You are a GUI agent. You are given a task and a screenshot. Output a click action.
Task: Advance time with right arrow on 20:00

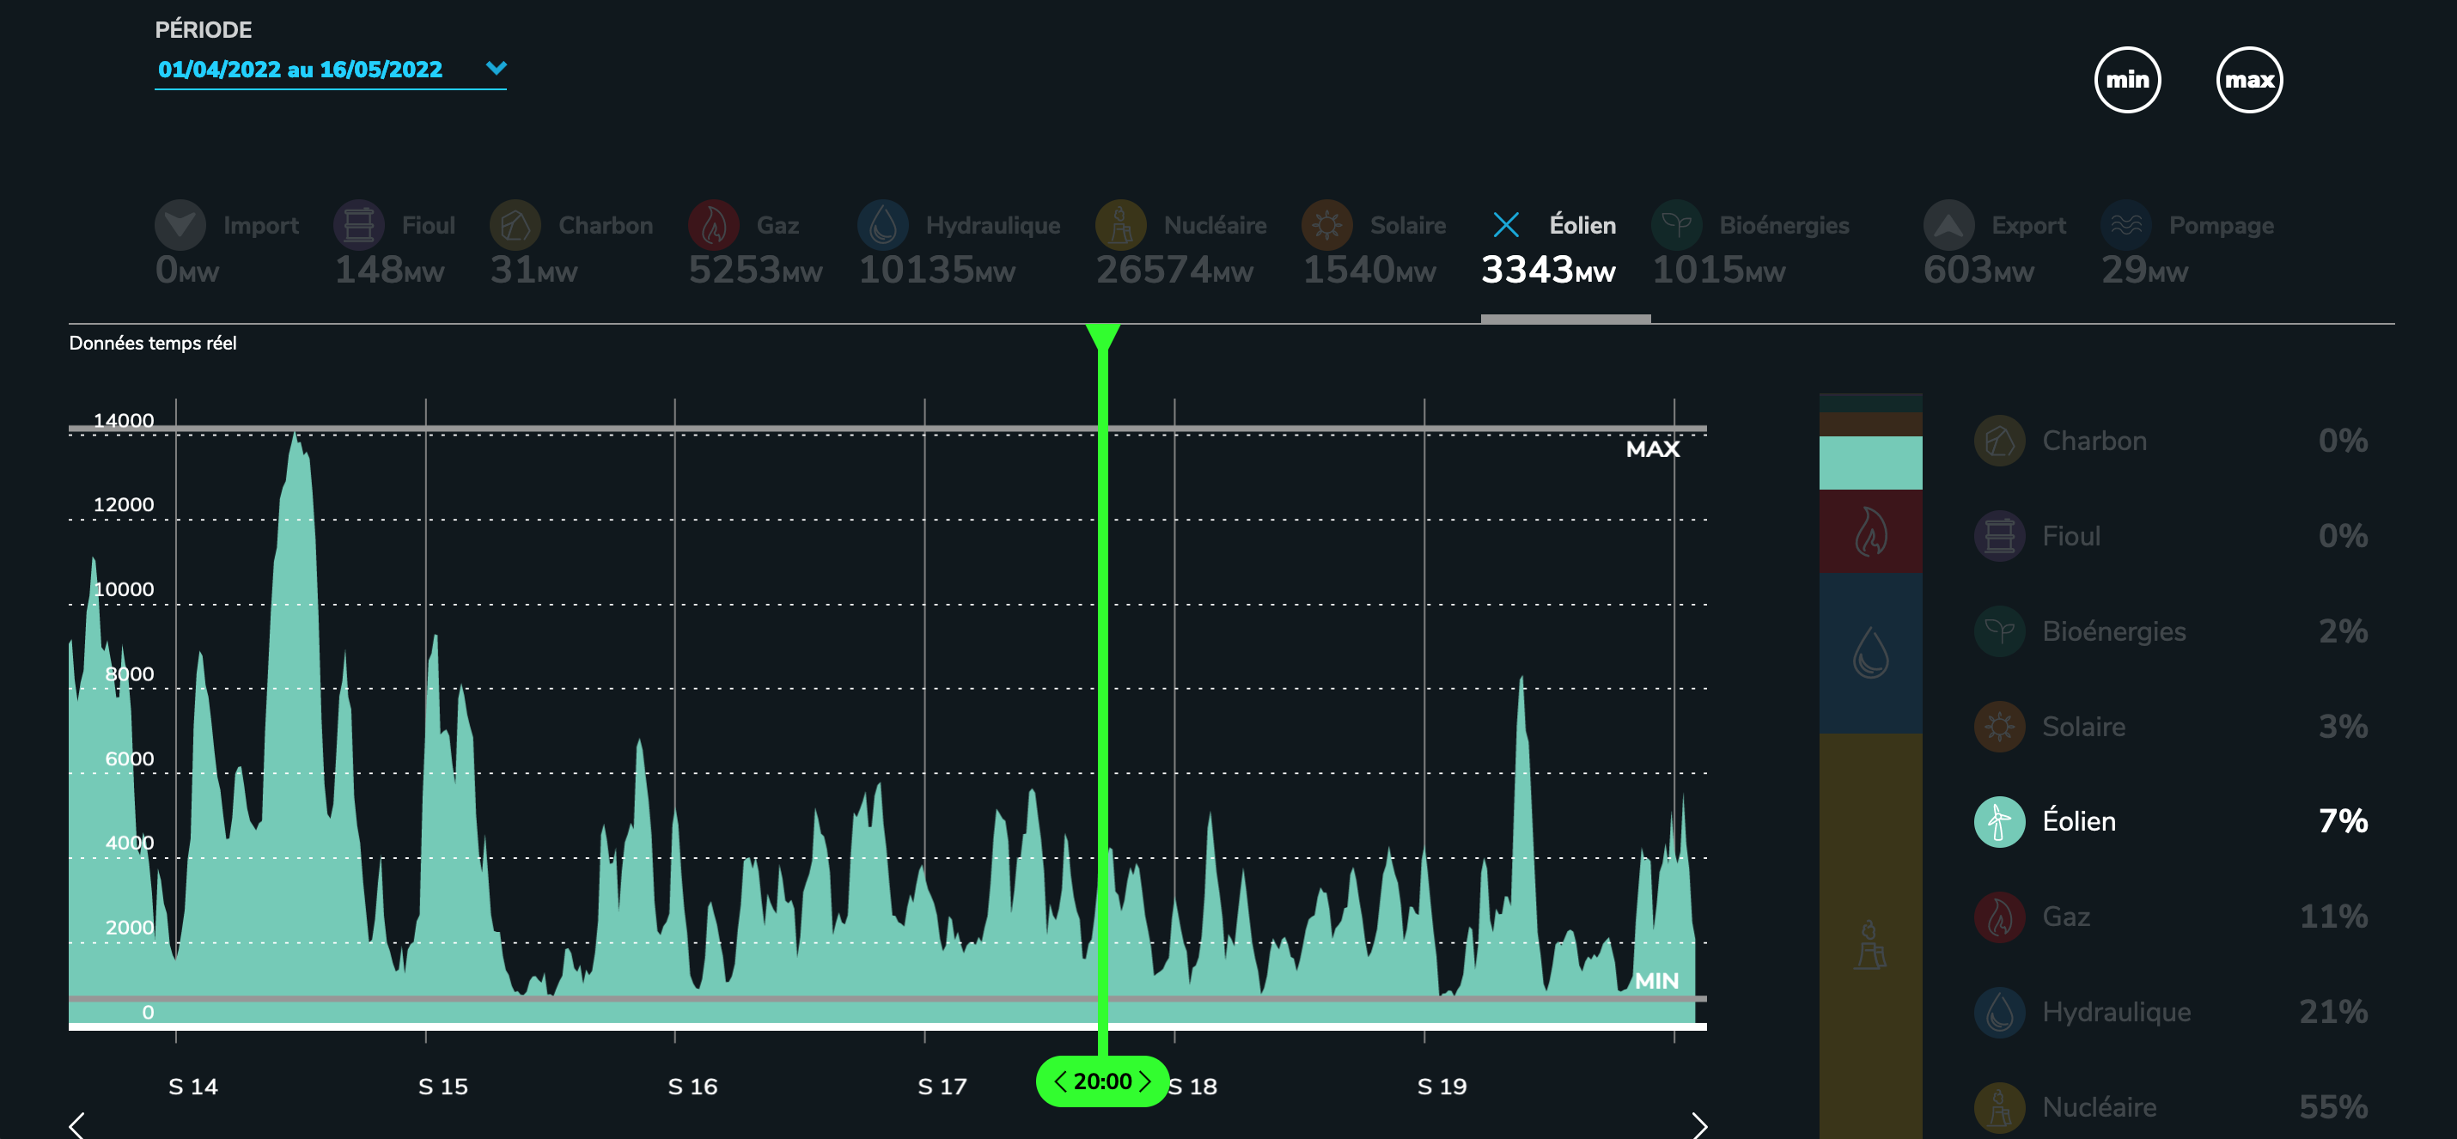click(x=1144, y=1081)
